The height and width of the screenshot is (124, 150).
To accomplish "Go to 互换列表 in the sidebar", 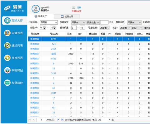I will pyautogui.click(x=14, y=58).
